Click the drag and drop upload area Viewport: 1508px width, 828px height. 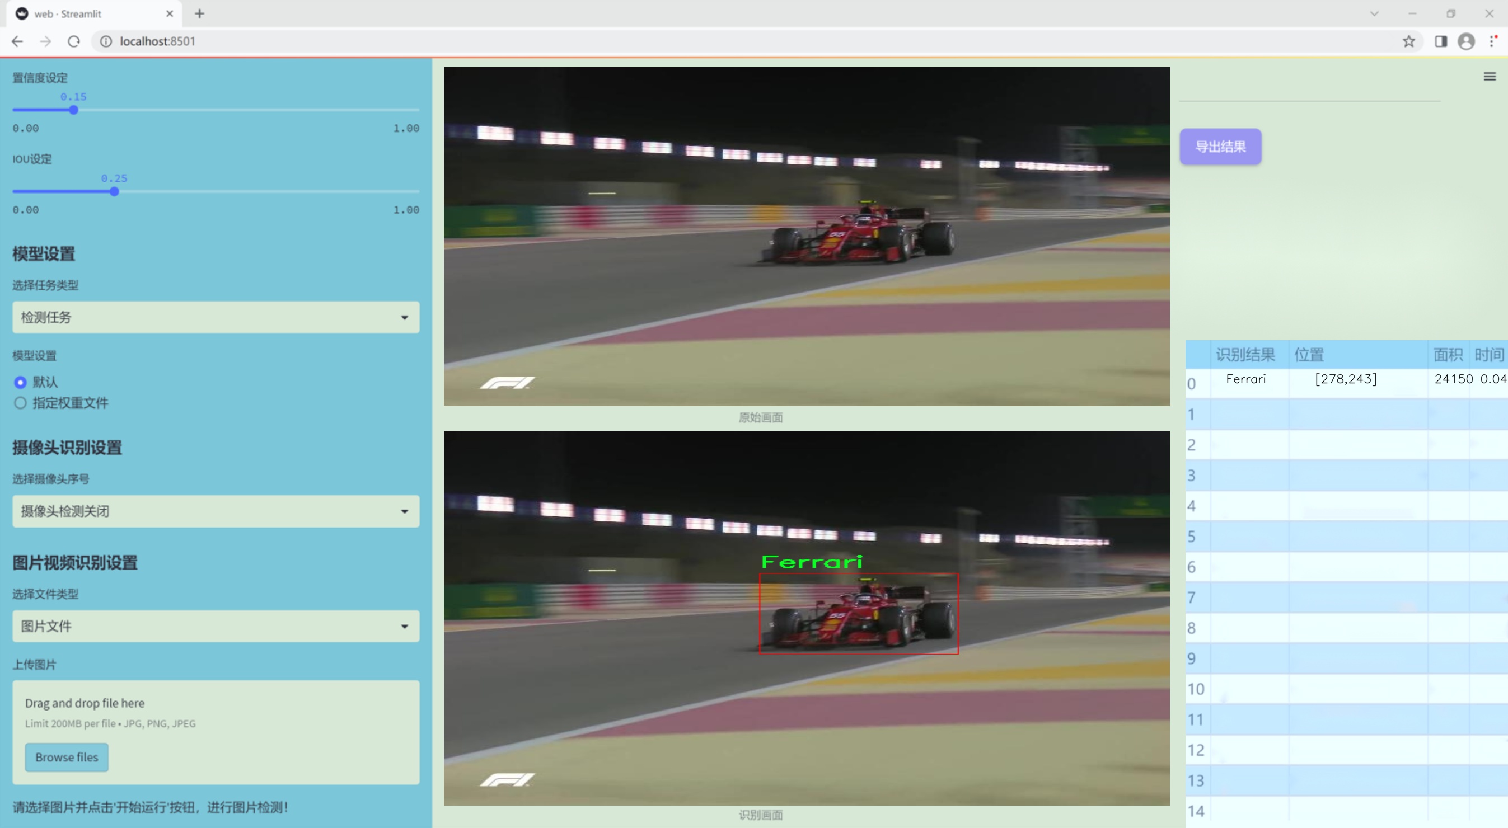click(216, 732)
